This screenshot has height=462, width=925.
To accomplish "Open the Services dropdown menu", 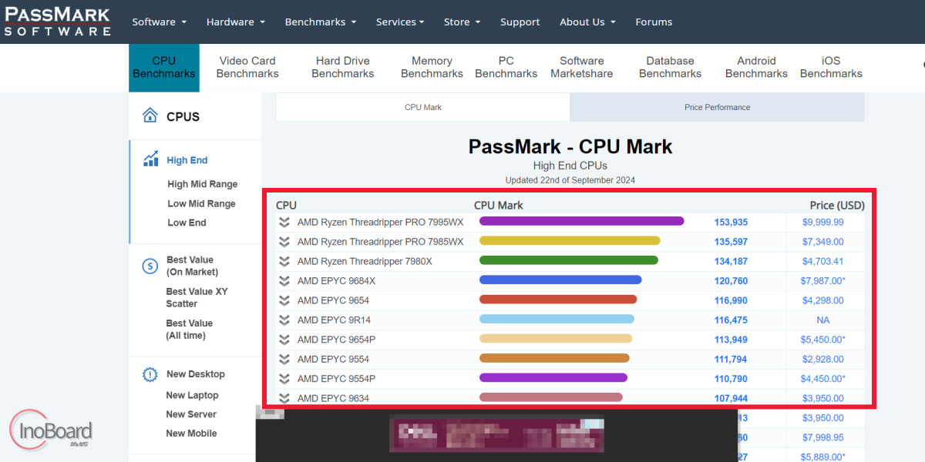I will pos(400,22).
